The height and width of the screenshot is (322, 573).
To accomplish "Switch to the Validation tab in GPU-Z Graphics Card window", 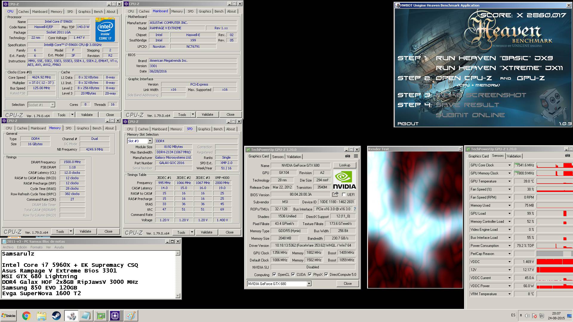I will pos(294,157).
